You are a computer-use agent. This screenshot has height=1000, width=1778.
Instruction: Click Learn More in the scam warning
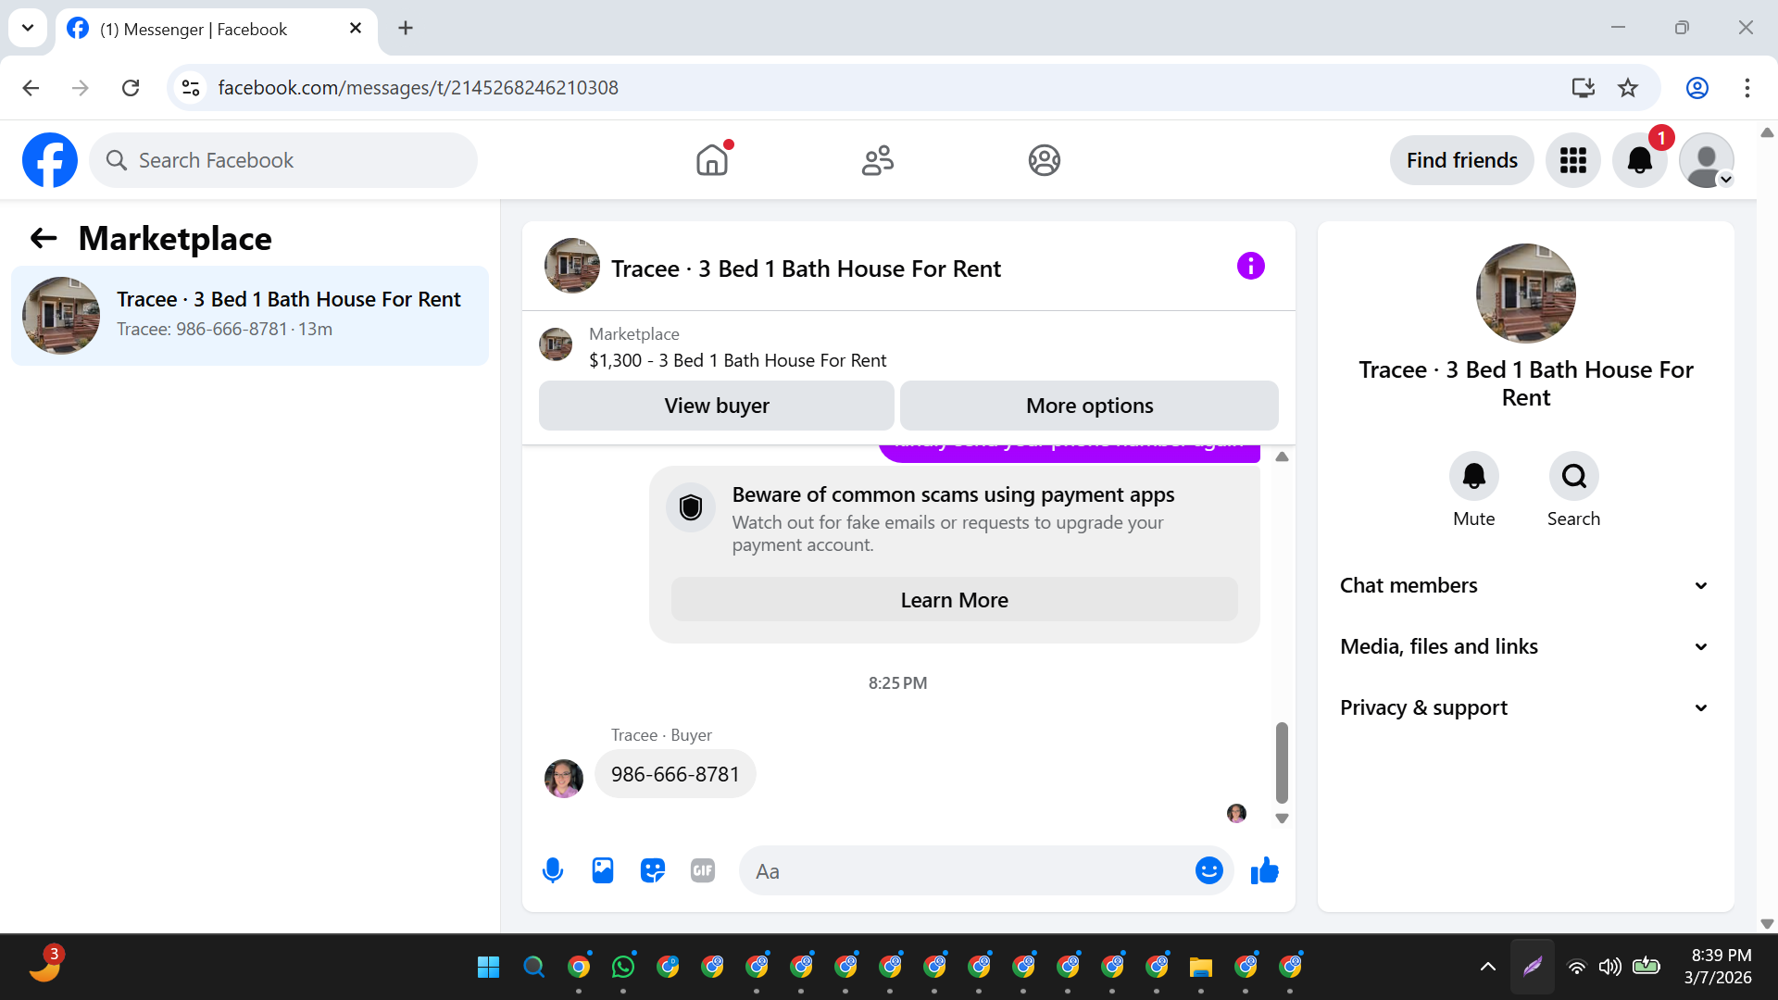point(954,600)
